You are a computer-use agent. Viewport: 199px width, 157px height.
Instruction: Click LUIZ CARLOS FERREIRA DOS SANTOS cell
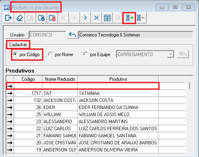point(118,129)
